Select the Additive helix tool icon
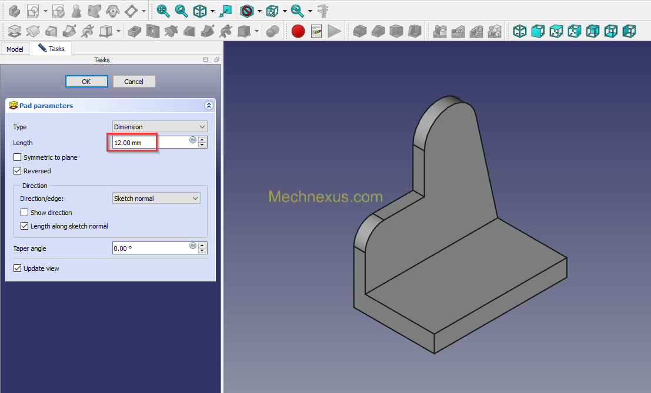The width and height of the screenshot is (651, 393). tap(88, 32)
